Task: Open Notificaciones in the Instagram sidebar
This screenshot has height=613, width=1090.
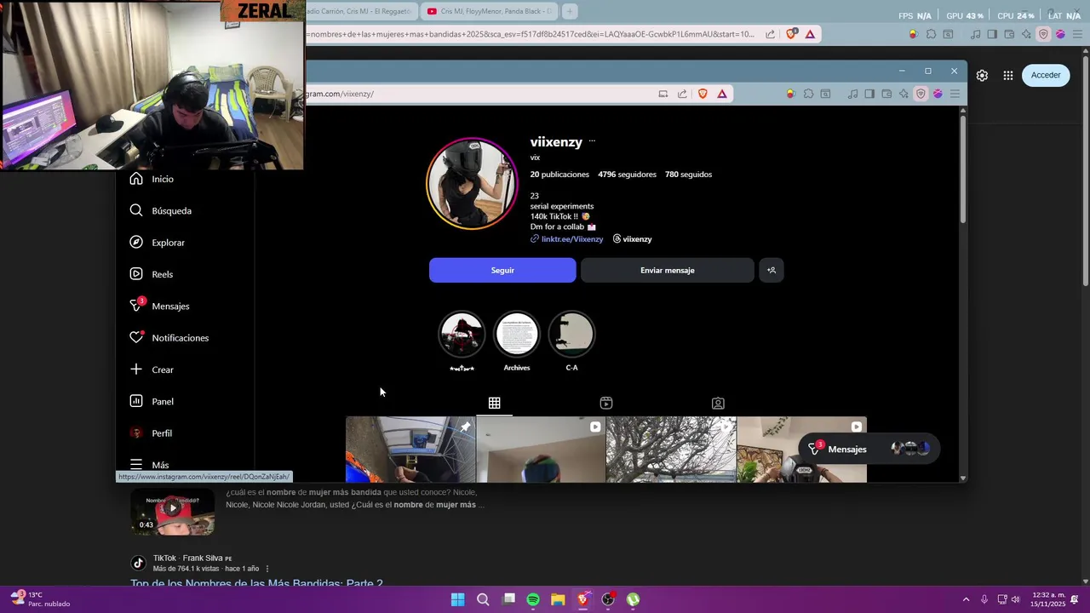Action: [169, 338]
